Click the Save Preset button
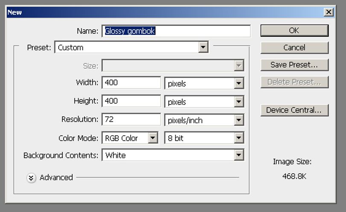Image resolution: width=346 pixels, height=212 pixels. click(294, 65)
